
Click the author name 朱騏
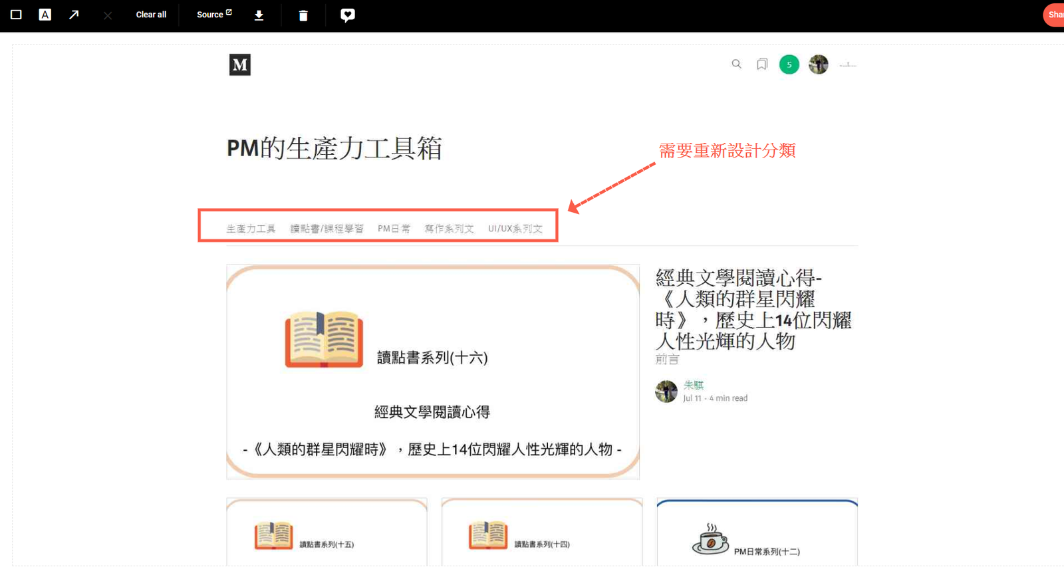(693, 385)
